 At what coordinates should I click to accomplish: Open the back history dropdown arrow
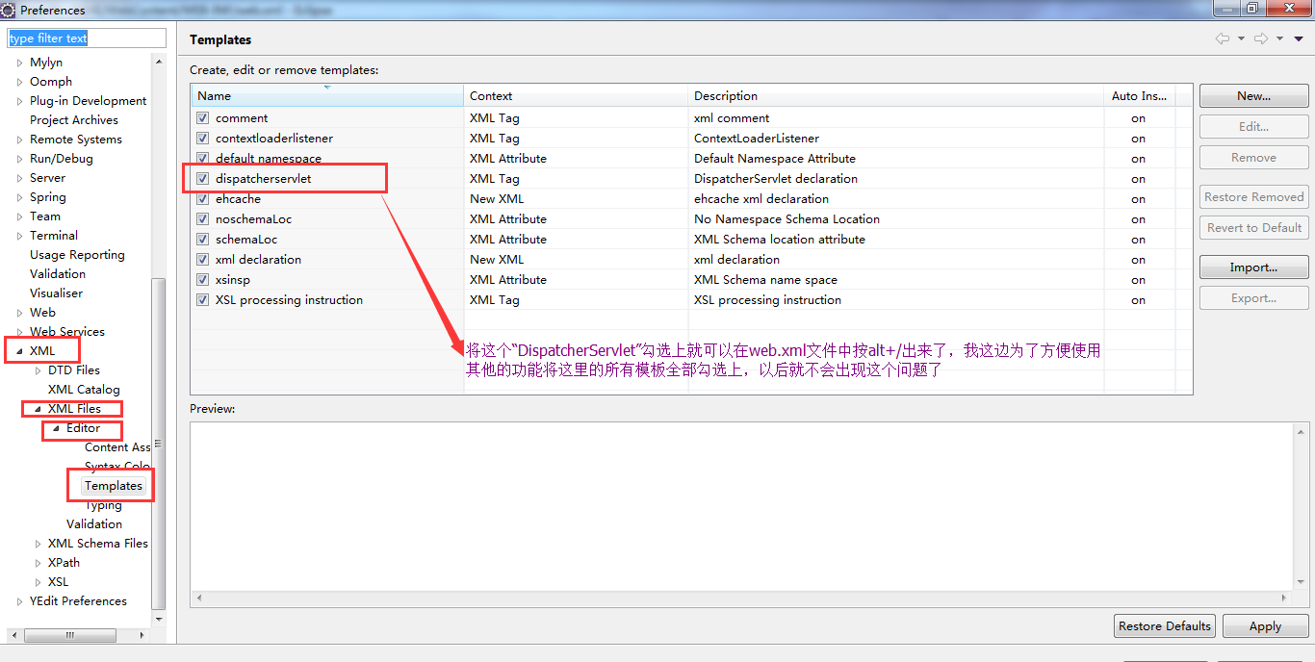tap(1241, 38)
